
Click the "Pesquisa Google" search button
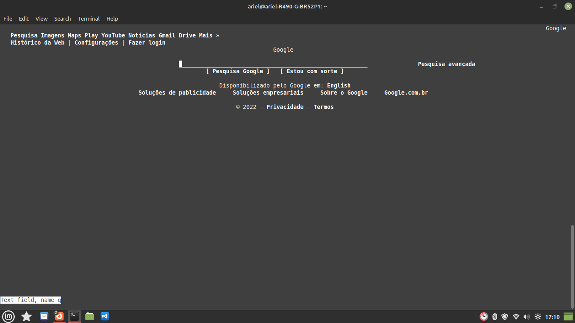(x=238, y=71)
